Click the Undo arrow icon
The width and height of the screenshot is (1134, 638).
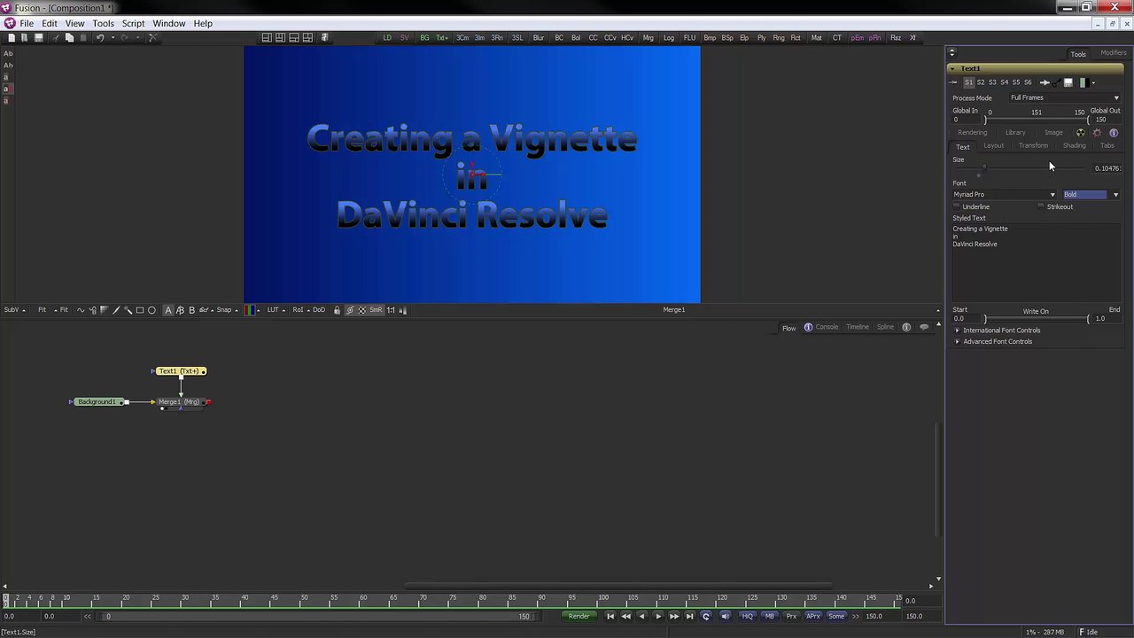click(100, 37)
